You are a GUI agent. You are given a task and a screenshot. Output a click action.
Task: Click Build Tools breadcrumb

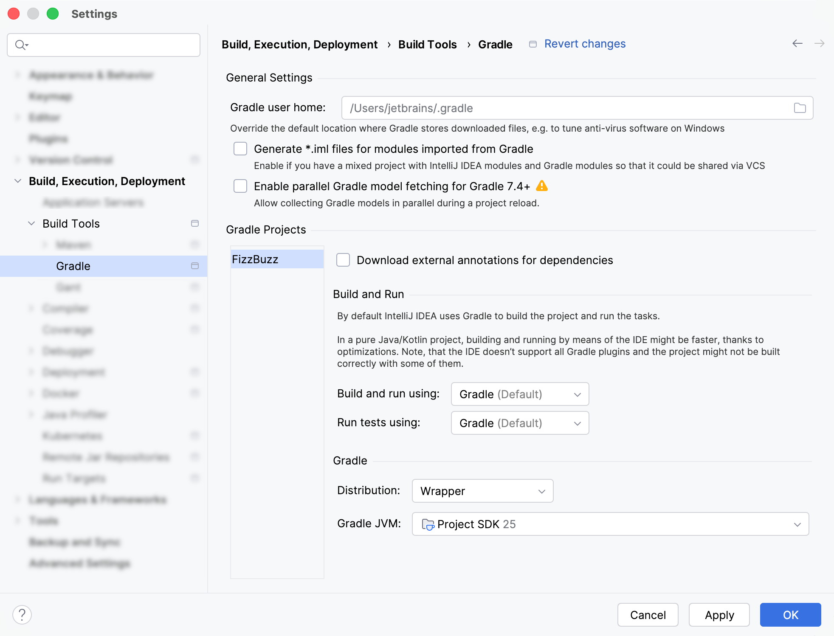427,45
